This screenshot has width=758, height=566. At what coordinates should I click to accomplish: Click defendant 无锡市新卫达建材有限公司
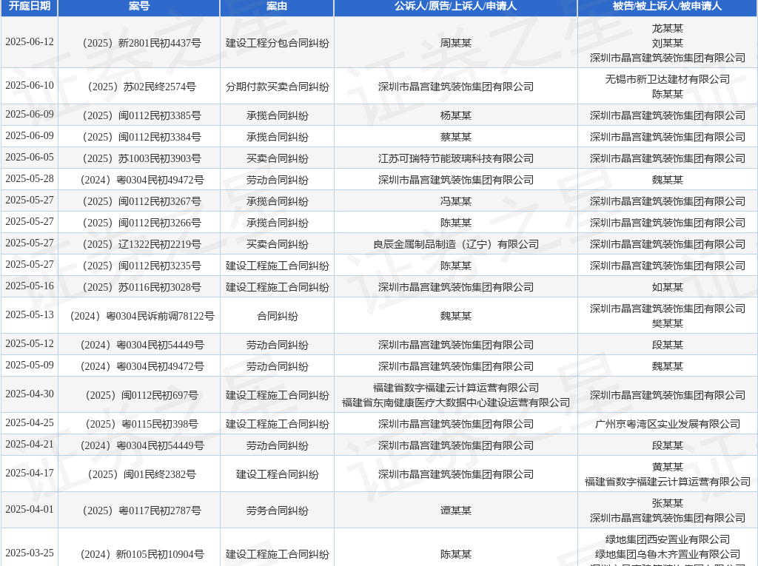667,79
